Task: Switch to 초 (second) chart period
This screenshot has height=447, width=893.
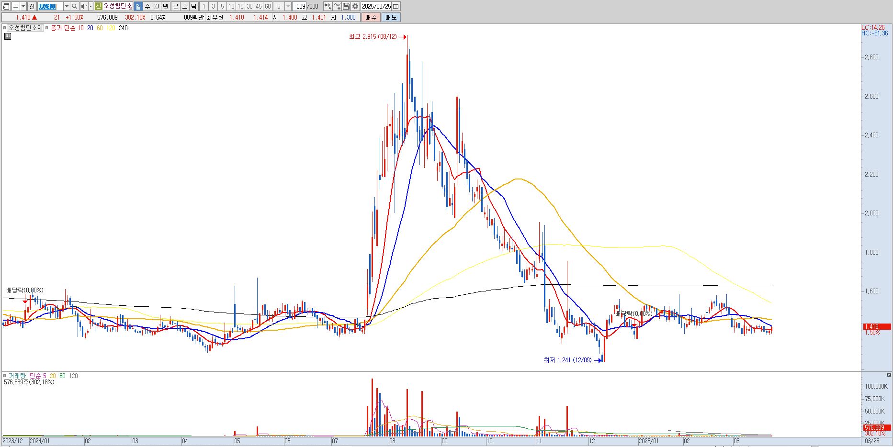Action: (184, 6)
